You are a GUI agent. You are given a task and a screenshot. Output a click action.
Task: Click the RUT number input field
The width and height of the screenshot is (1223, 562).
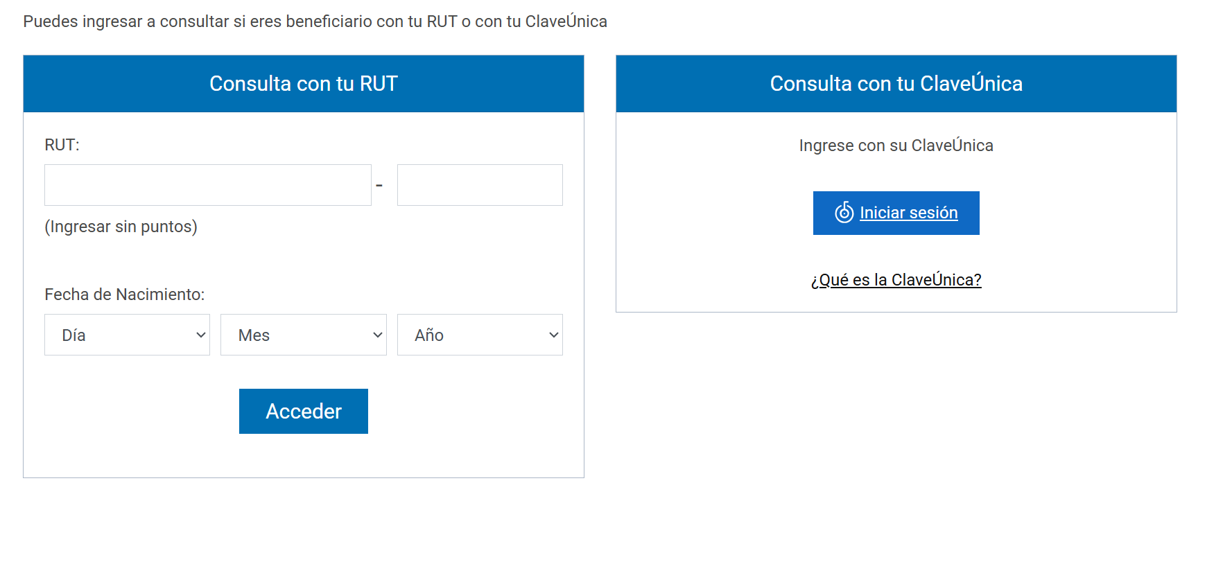[x=207, y=185]
